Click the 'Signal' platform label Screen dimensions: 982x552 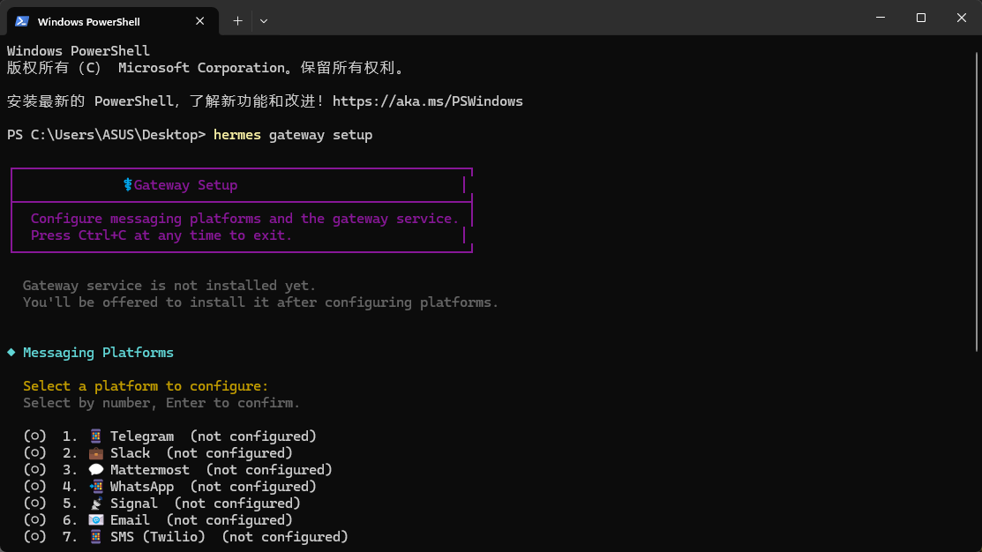[134, 504]
